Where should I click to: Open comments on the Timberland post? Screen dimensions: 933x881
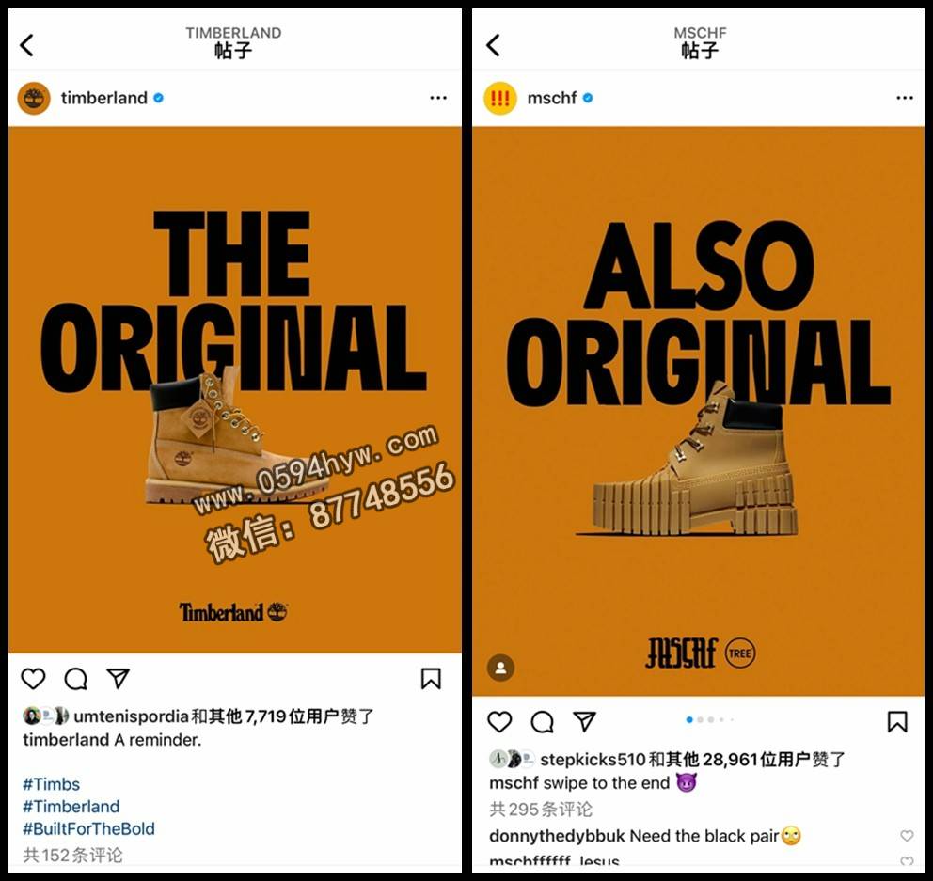[75, 678]
